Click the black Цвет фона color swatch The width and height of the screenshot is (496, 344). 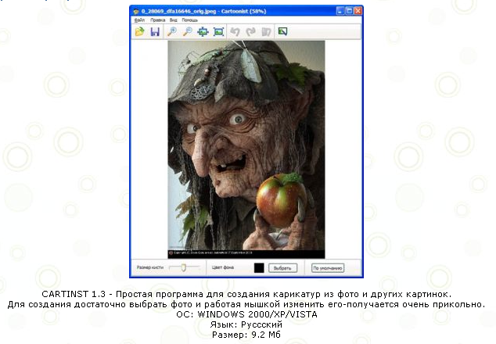point(259,268)
